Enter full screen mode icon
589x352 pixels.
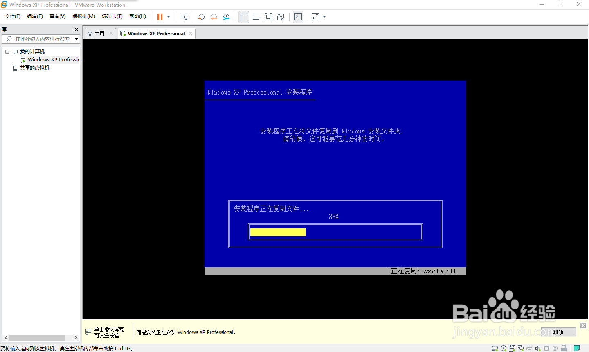(268, 17)
